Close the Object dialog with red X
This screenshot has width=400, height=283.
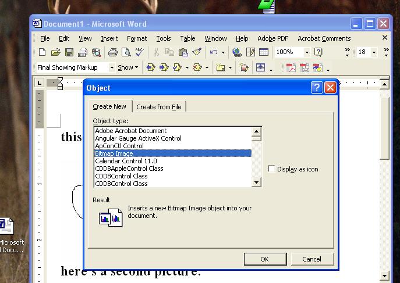coord(330,88)
